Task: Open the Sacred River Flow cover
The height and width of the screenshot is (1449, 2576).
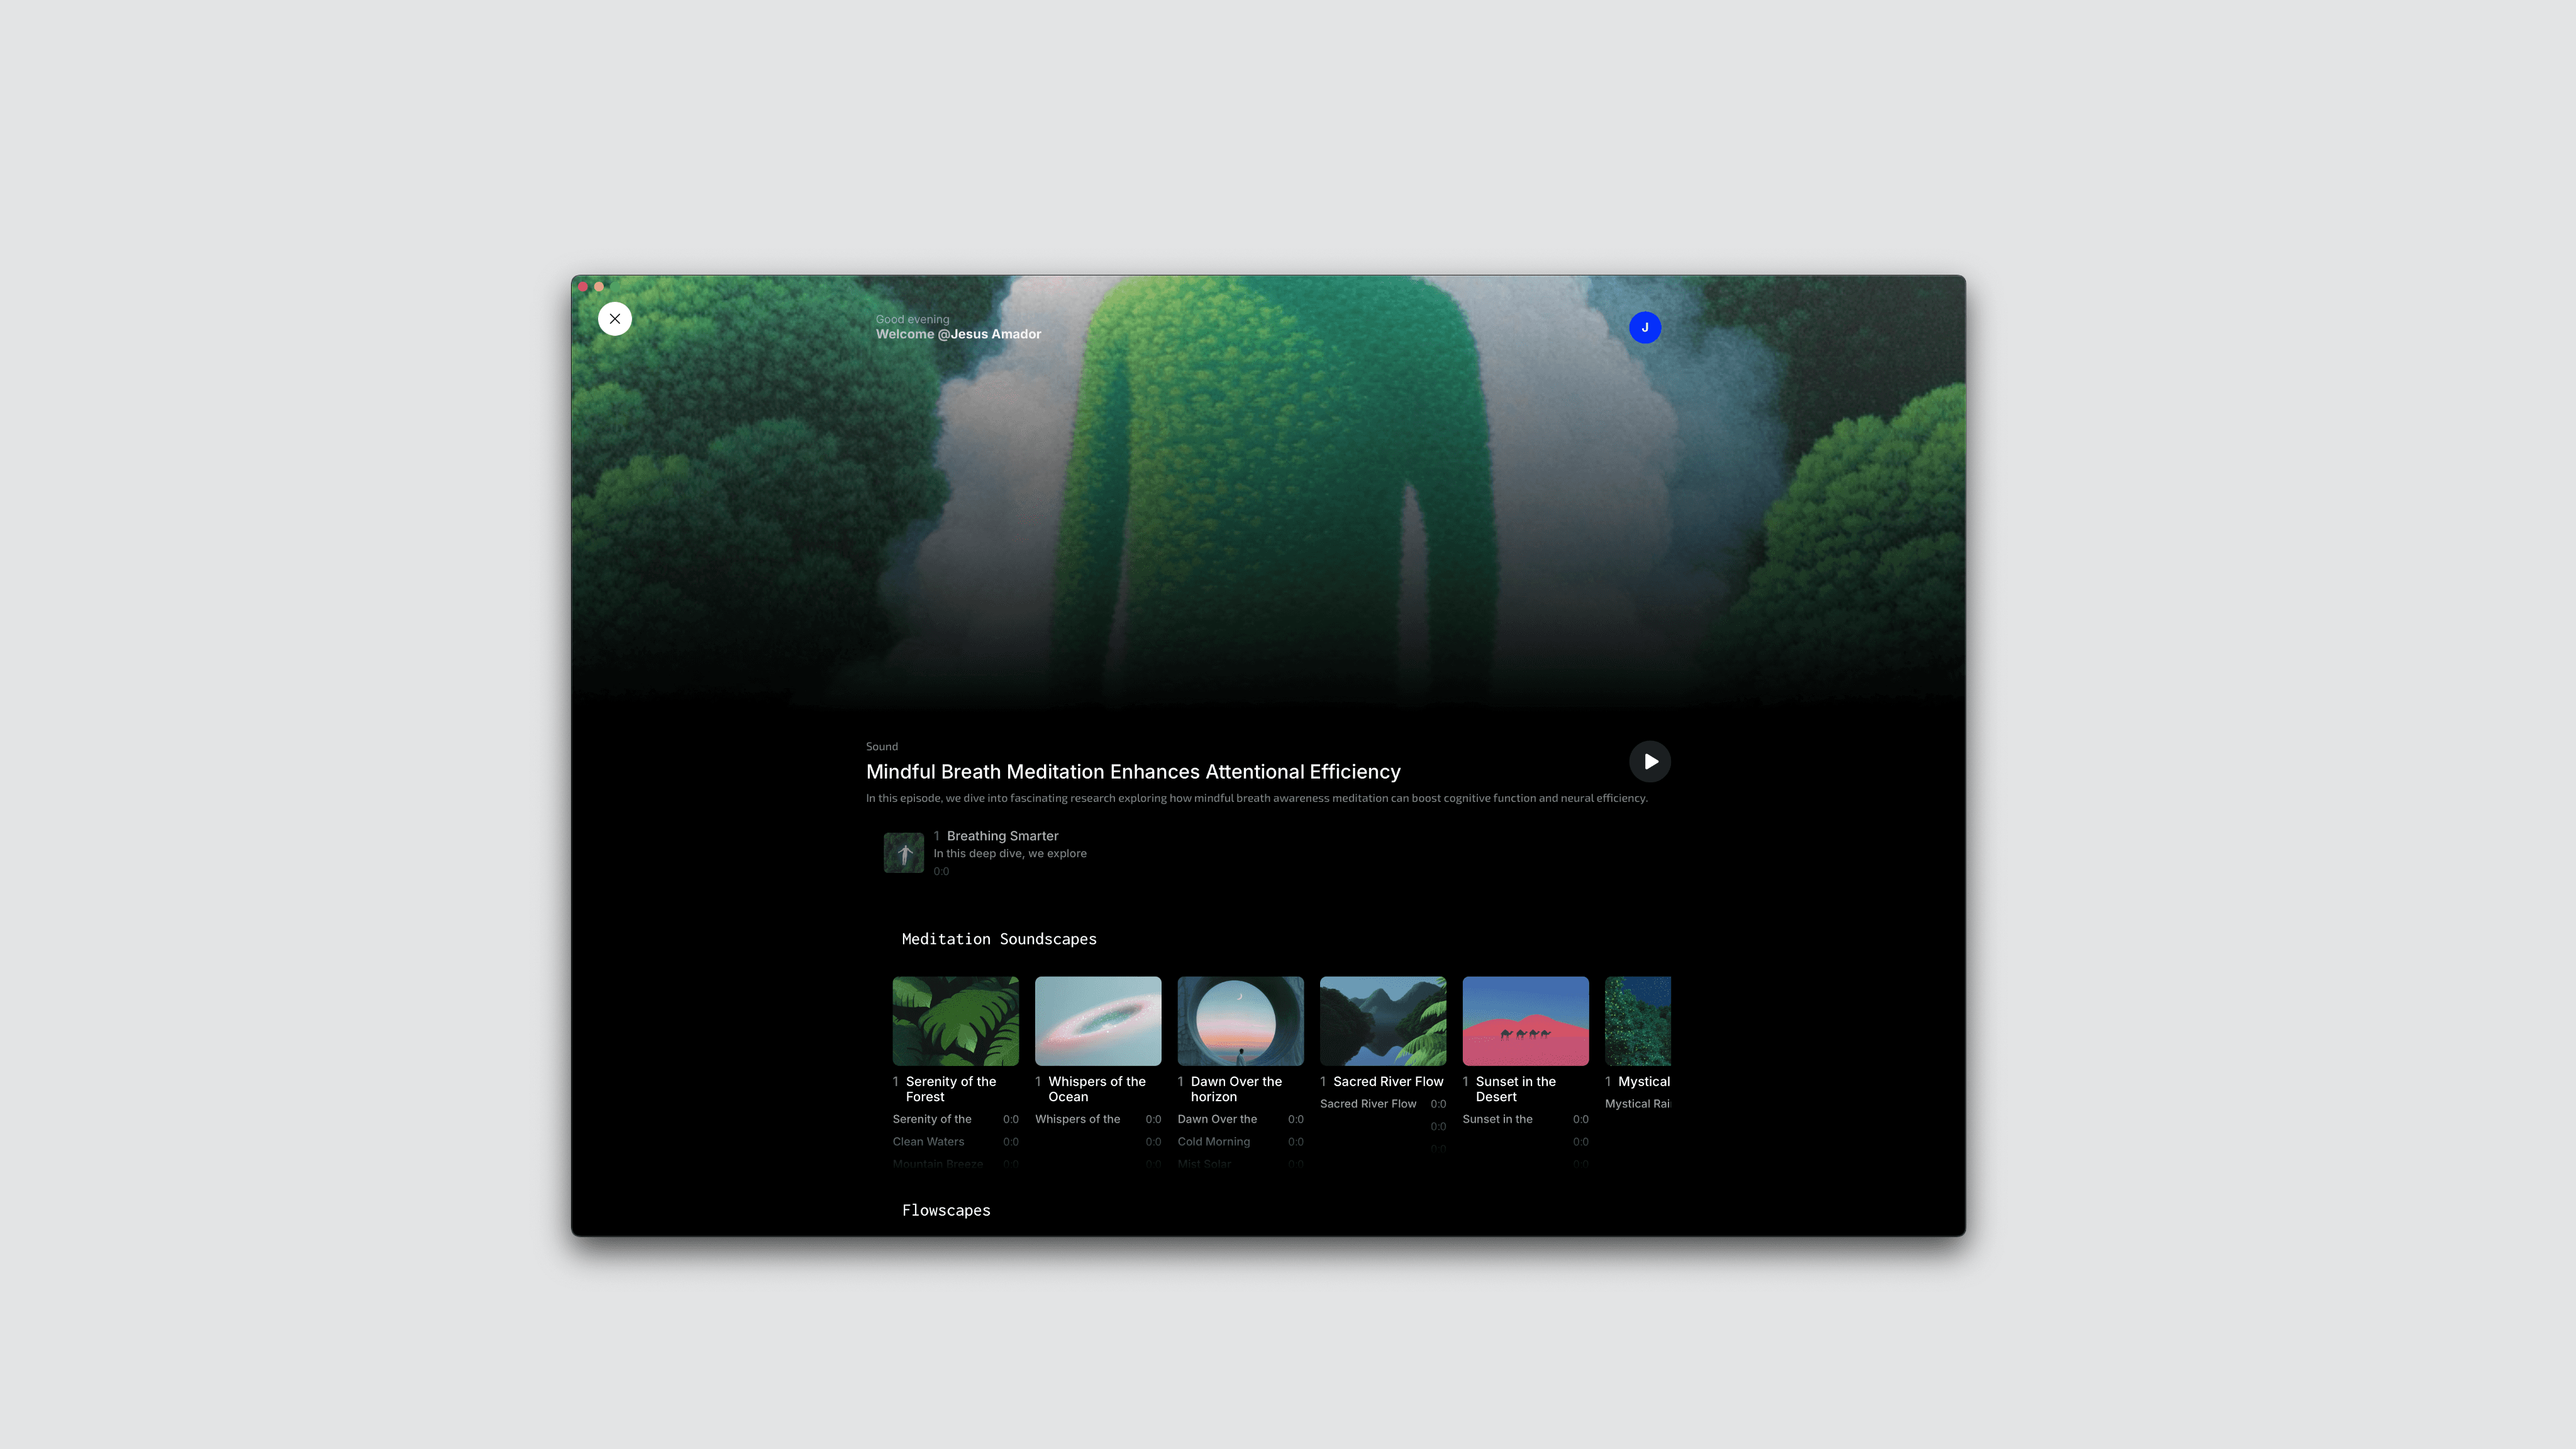Action: pos(1383,1021)
